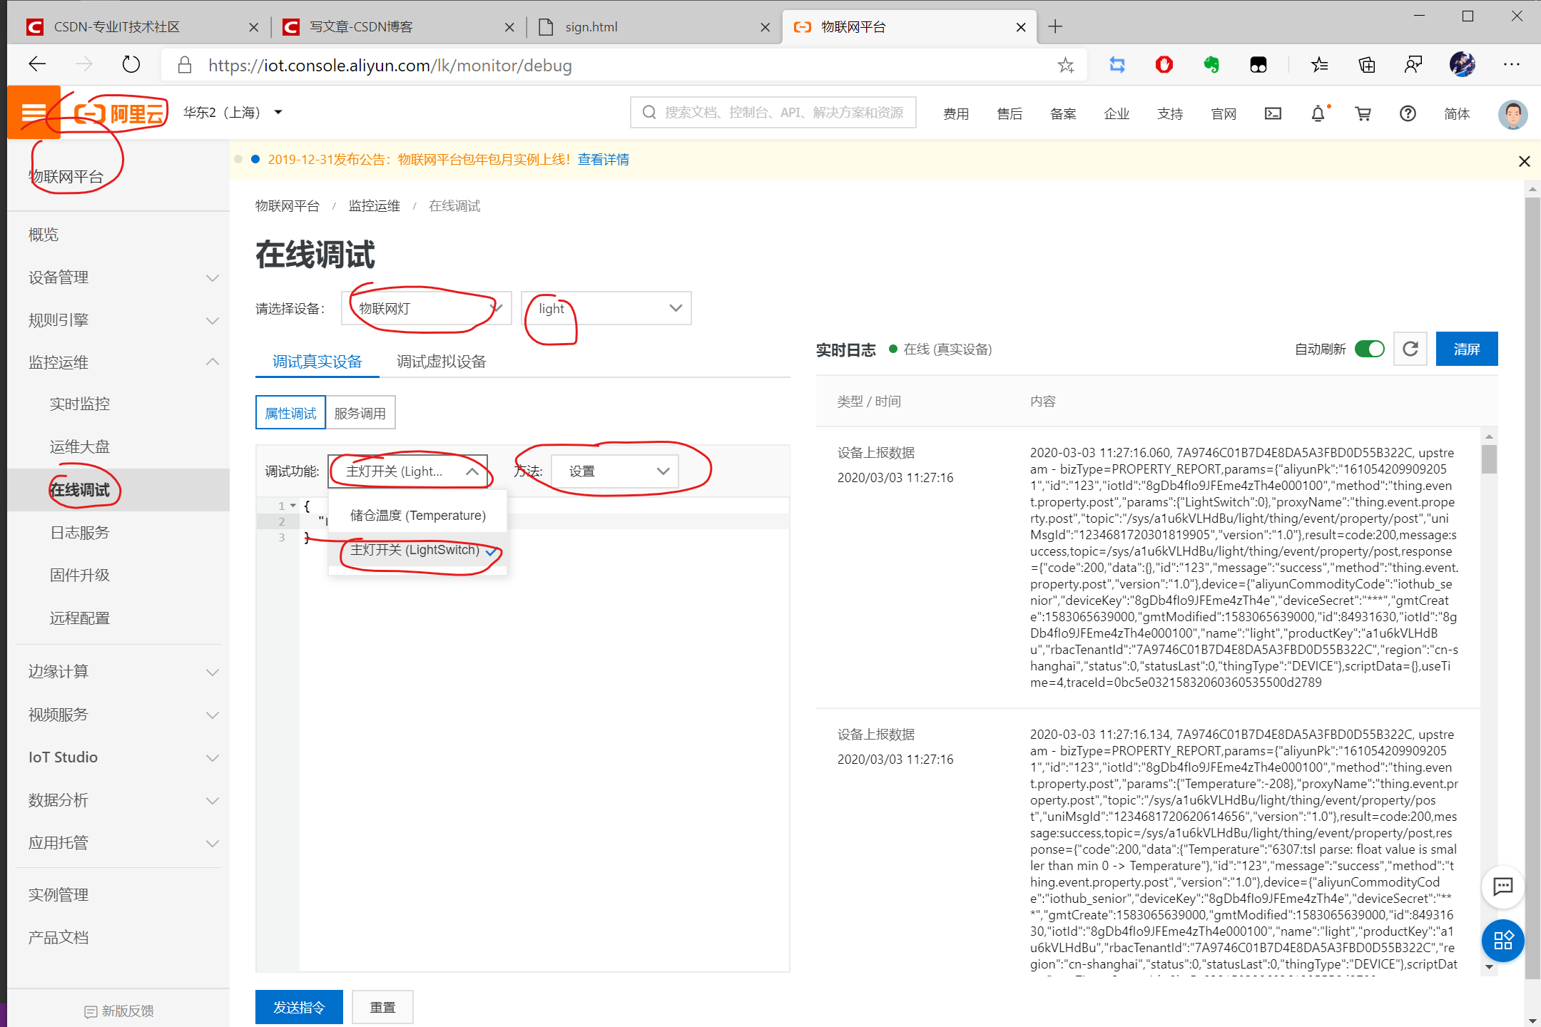This screenshot has height=1027, width=1541.
Task: Dismiss the yellow announcement banner
Action: (1524, 161)
